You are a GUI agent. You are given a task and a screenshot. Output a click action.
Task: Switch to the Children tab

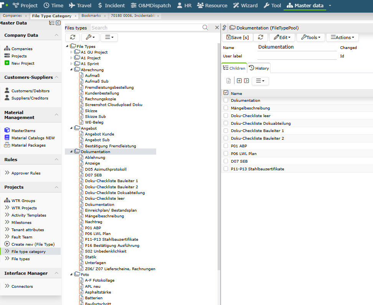click(234, 68)
